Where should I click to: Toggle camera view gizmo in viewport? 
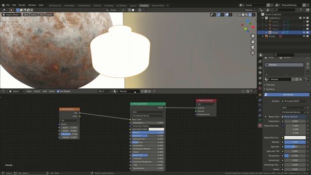(253, 47)
